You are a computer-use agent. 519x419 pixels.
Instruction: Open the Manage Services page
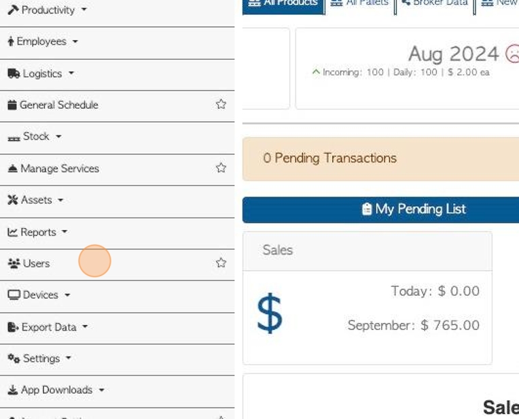pos(60,169)
